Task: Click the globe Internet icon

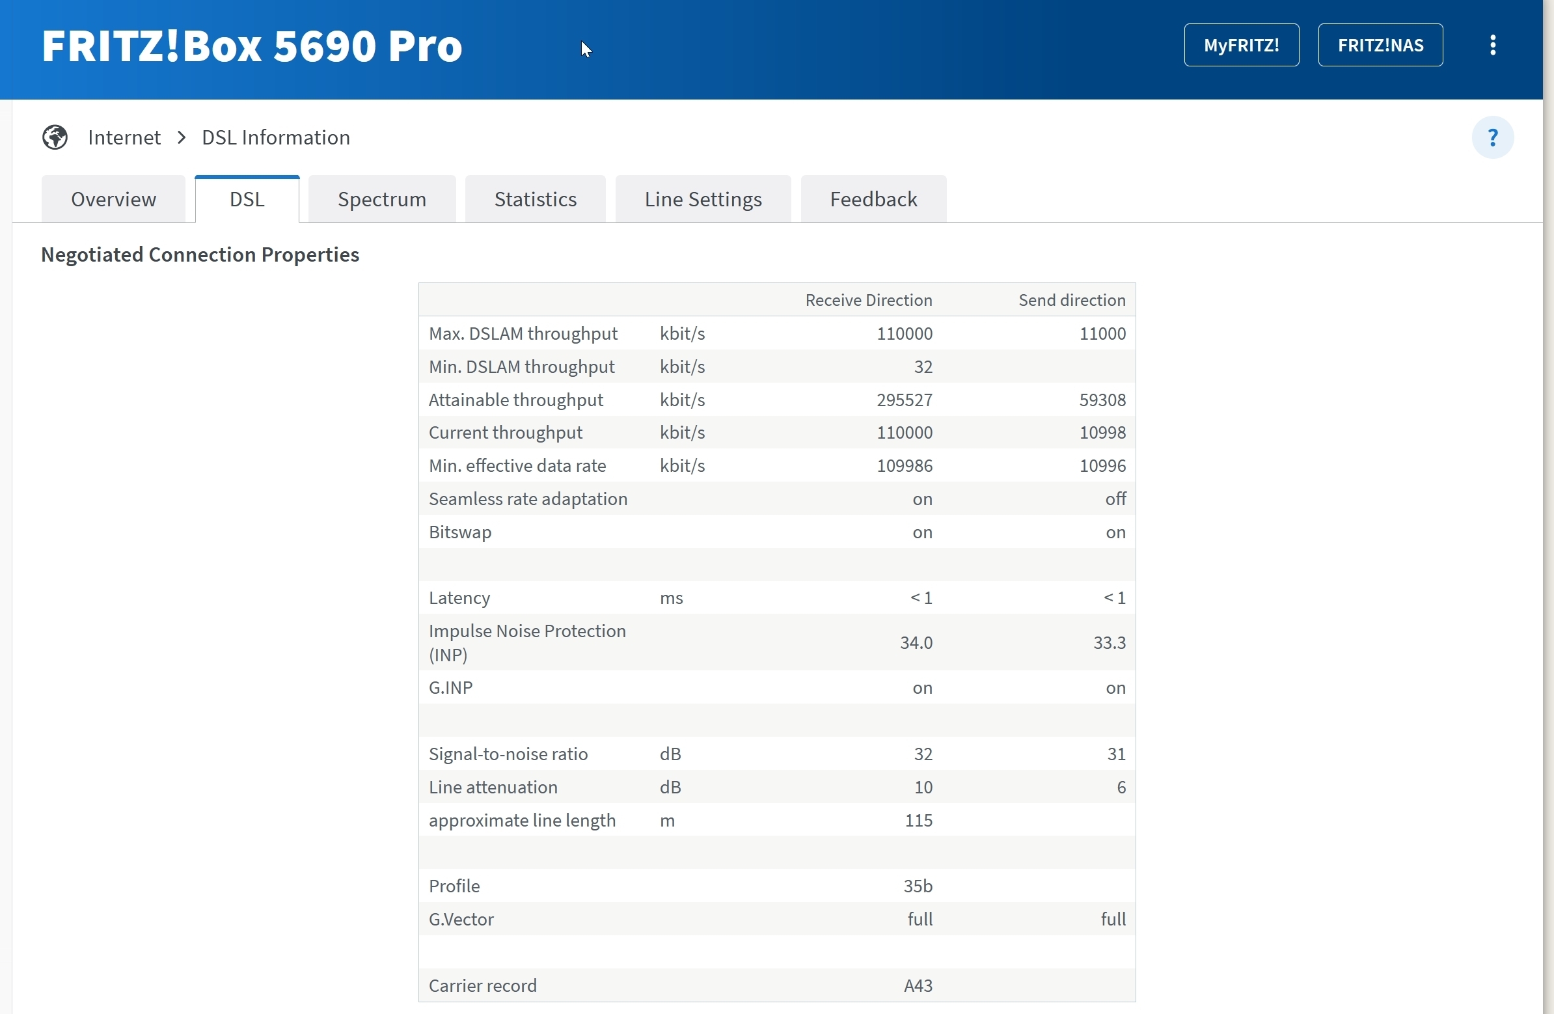Action: coord(55,138)
